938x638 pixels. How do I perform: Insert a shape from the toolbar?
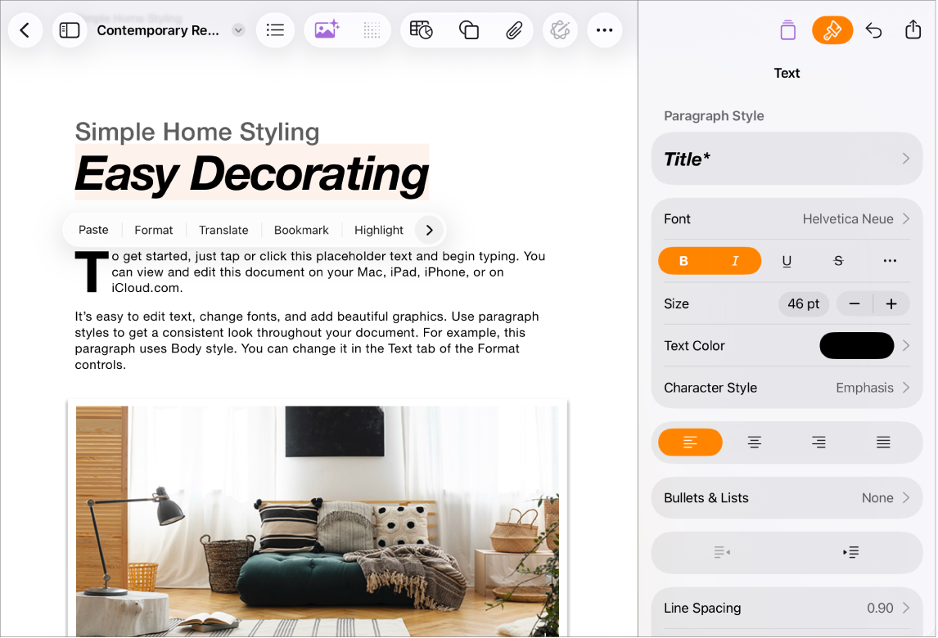pos(468,29)
